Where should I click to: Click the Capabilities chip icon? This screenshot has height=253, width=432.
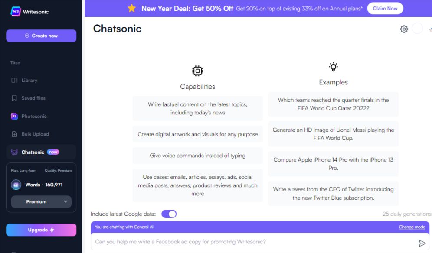197,71
